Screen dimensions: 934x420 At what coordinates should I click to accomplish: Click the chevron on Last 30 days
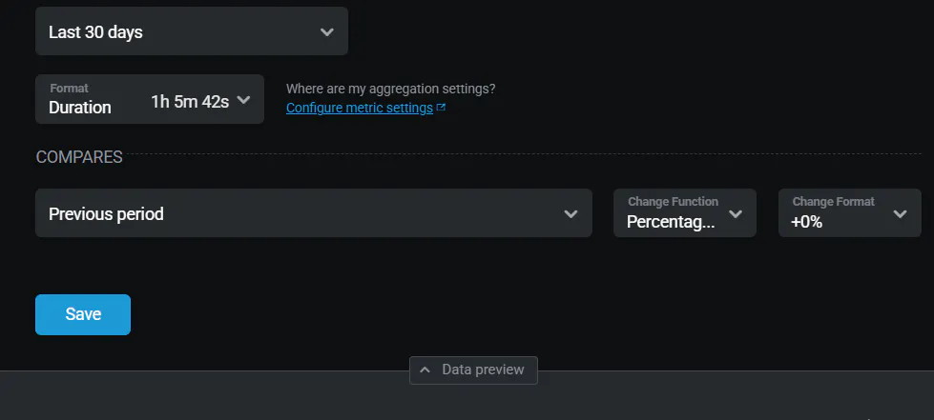coord(327,32)
